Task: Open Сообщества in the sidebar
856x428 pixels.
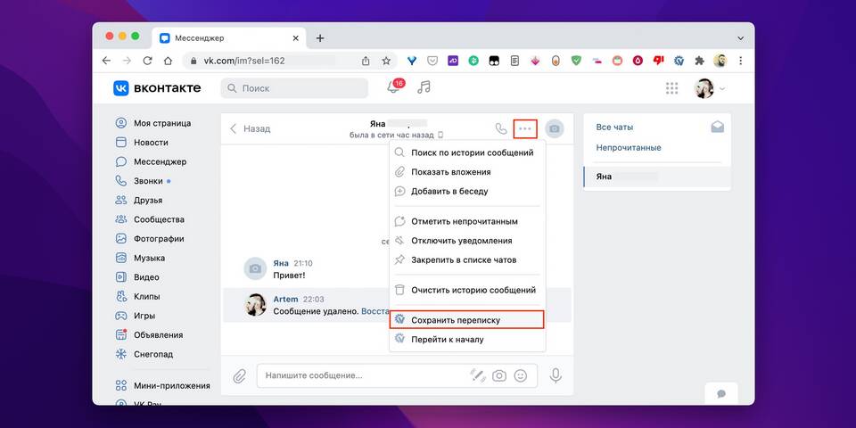Action: point(150,219)
